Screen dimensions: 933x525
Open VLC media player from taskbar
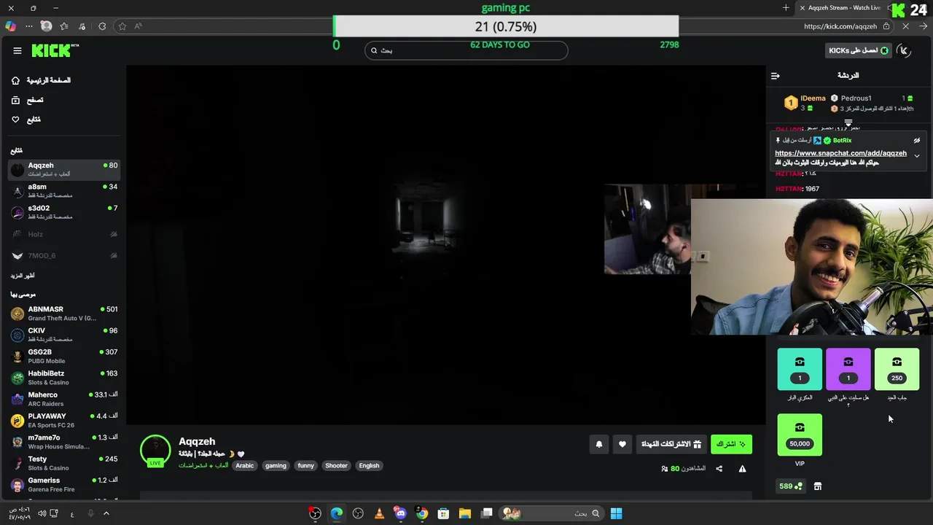point(379,513)
